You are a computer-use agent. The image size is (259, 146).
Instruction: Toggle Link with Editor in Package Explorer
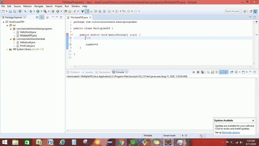point(42,17)
